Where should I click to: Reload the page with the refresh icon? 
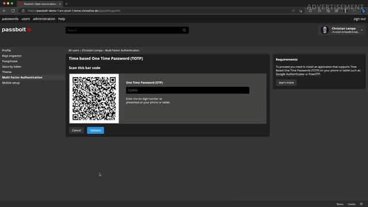tap(13, 11)
